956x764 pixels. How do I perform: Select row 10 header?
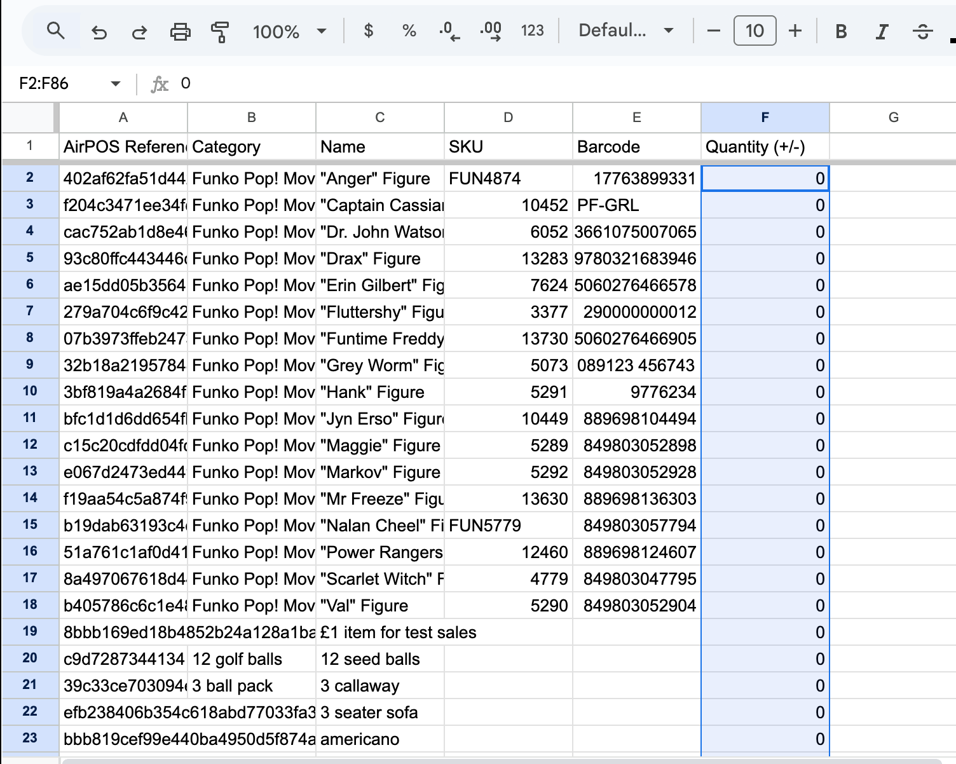click(30, 391)
